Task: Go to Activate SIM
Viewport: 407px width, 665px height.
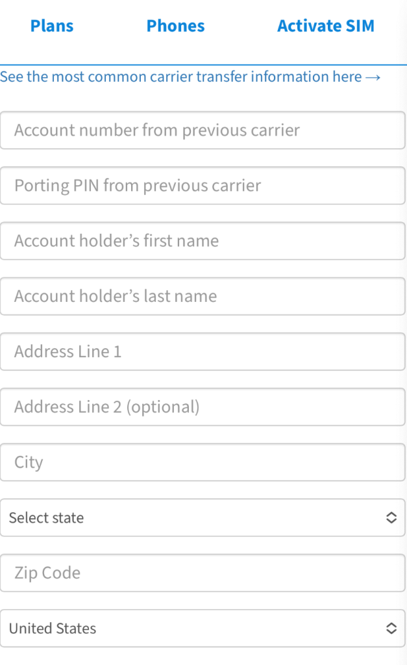Action: (326, 26)
